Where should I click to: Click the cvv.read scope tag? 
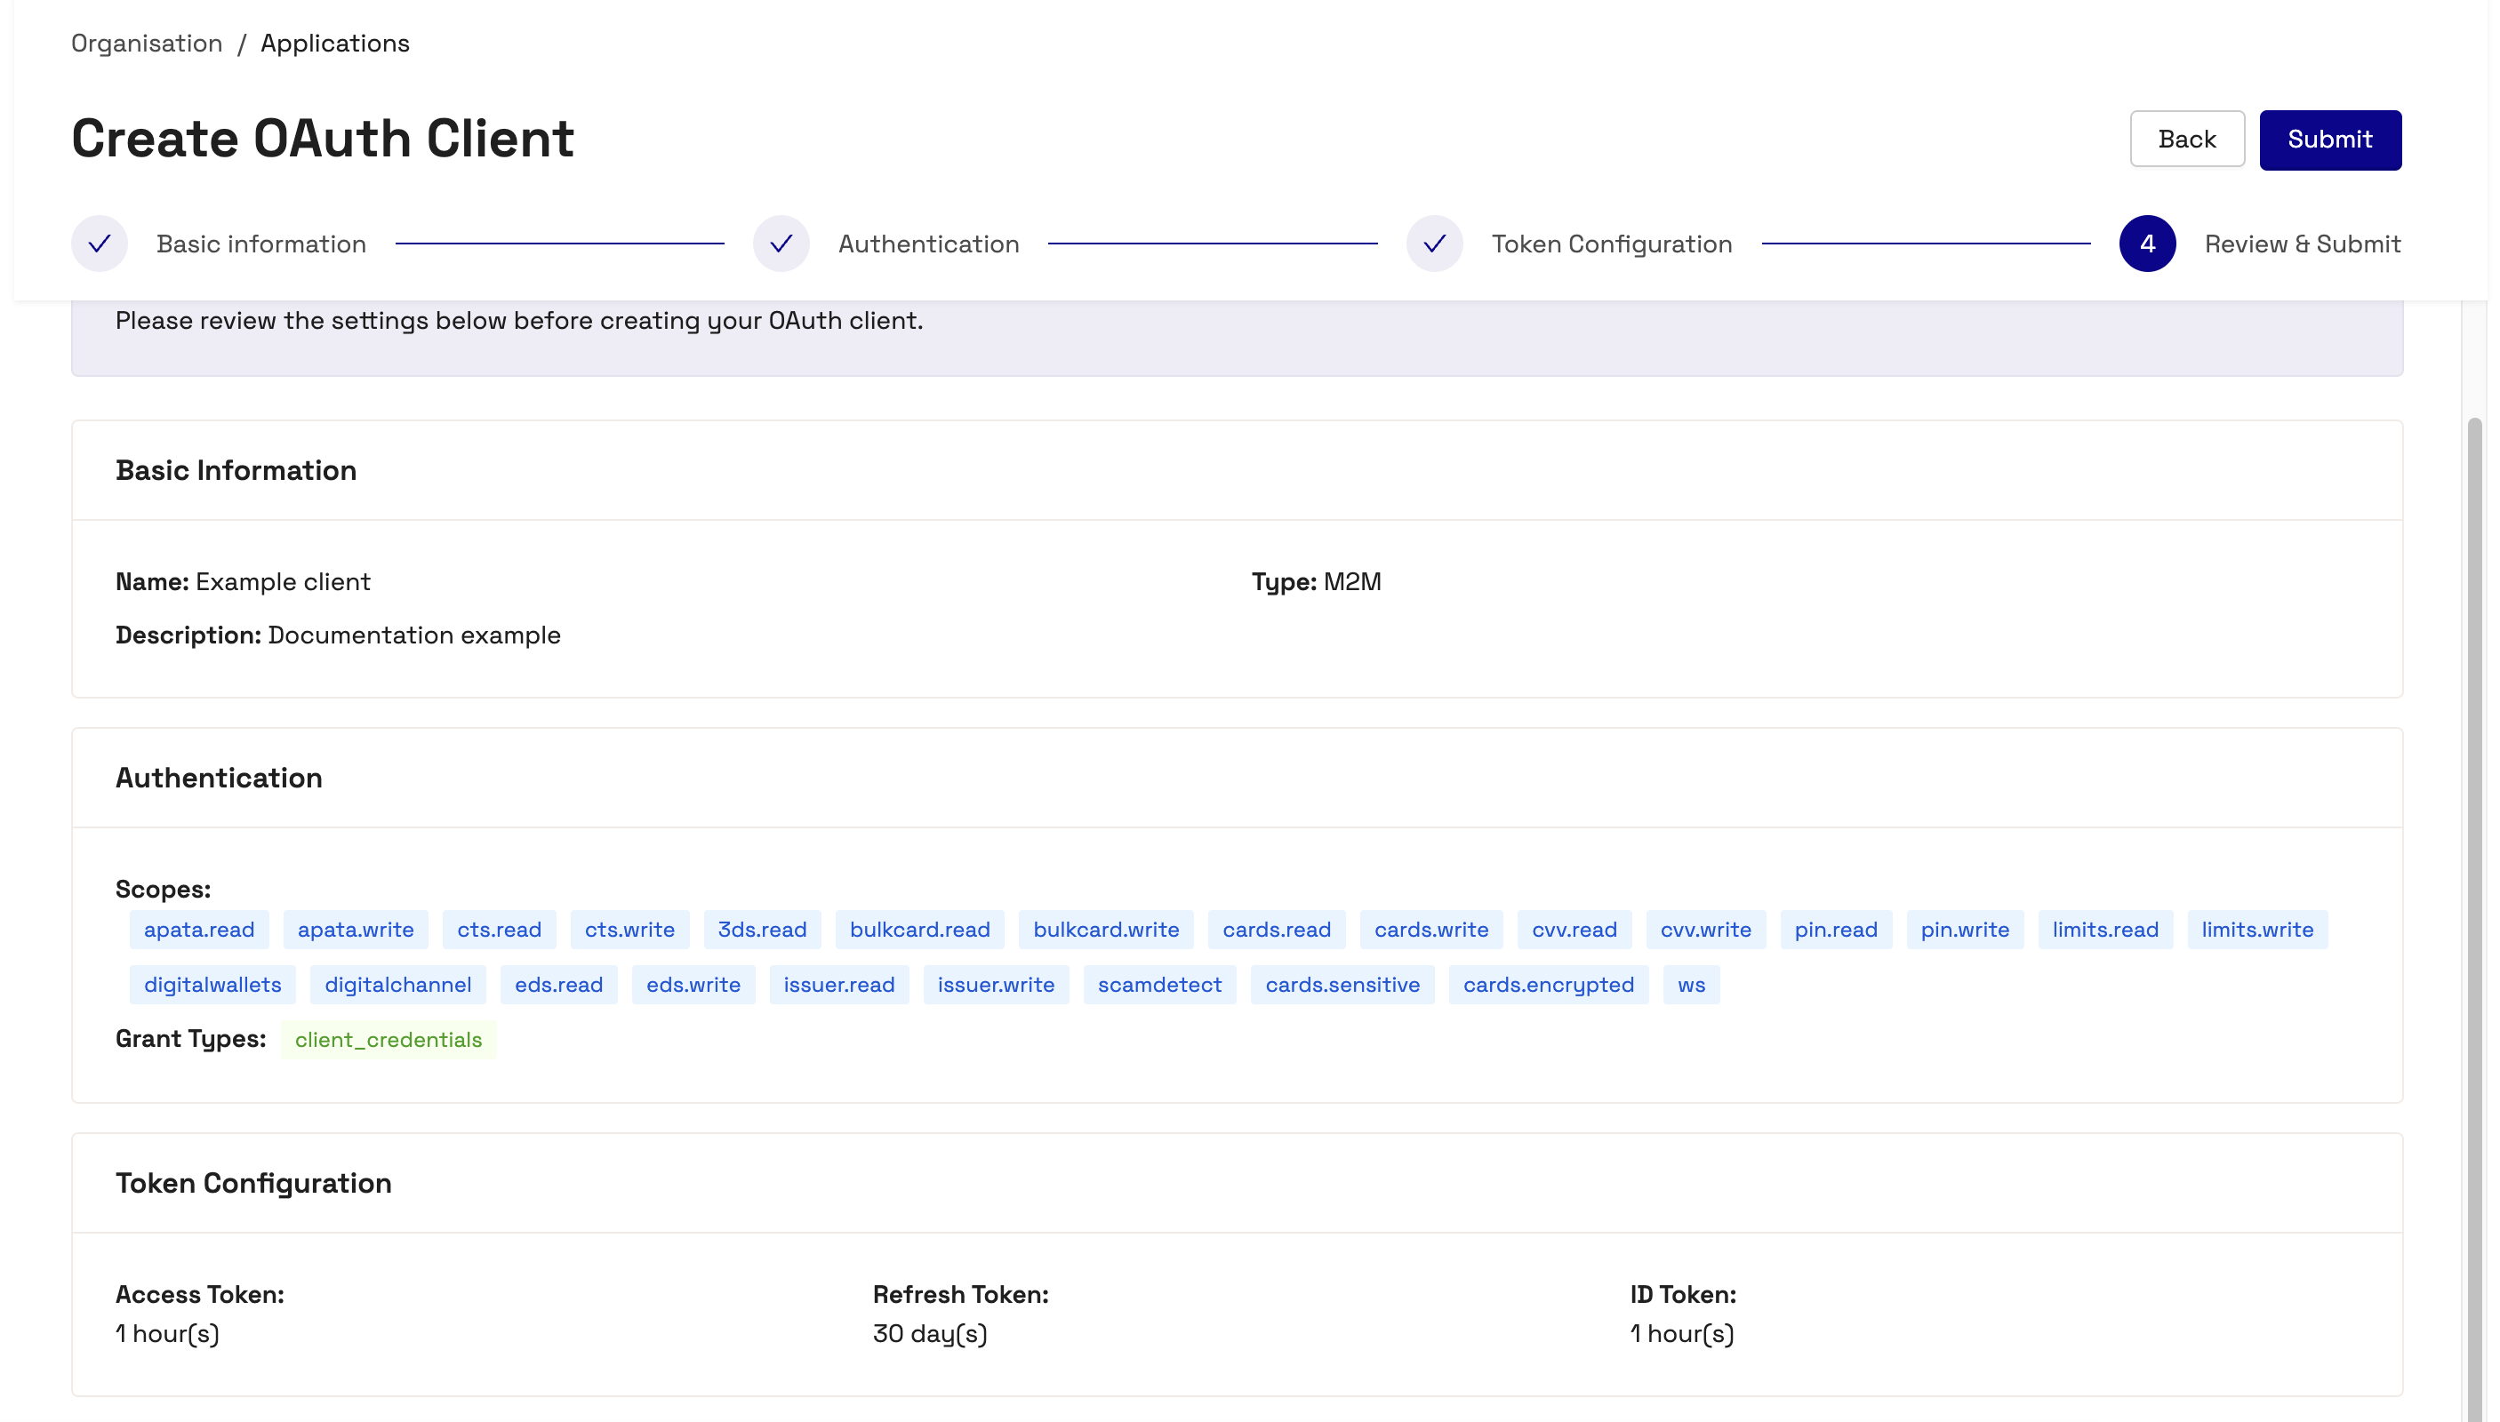click(1574, 929)
